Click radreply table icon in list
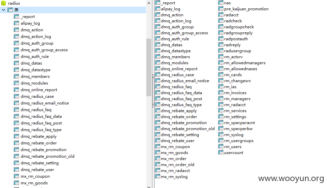This screenshot has height=188, width=327. point(221,45)
